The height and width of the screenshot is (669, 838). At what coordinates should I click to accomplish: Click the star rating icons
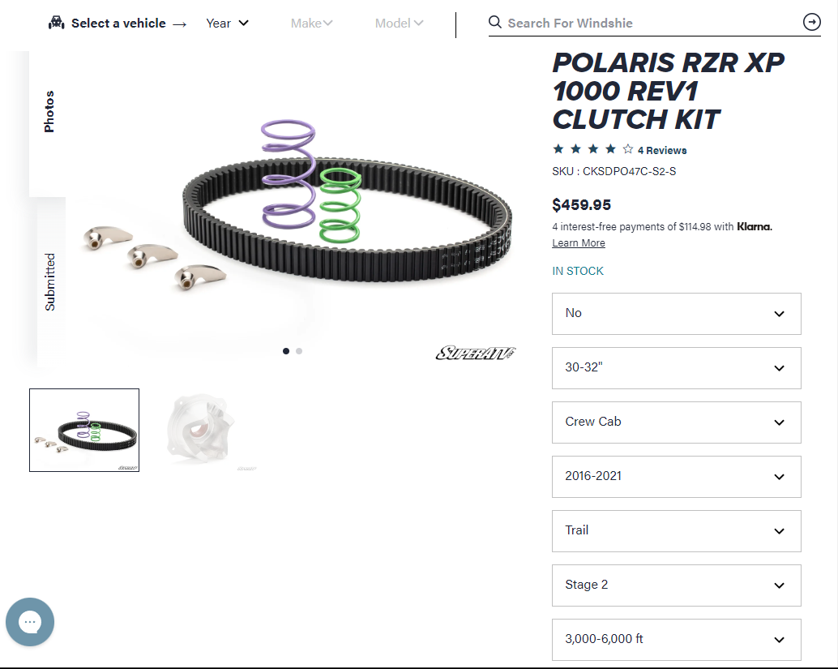pyautogui.click(x=593, y=149)
